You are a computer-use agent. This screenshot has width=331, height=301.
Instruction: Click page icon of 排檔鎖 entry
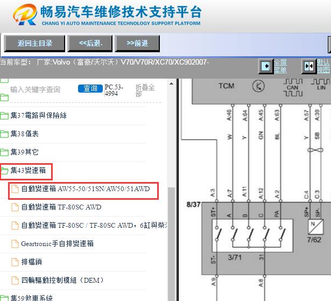(x=15, y=262)
